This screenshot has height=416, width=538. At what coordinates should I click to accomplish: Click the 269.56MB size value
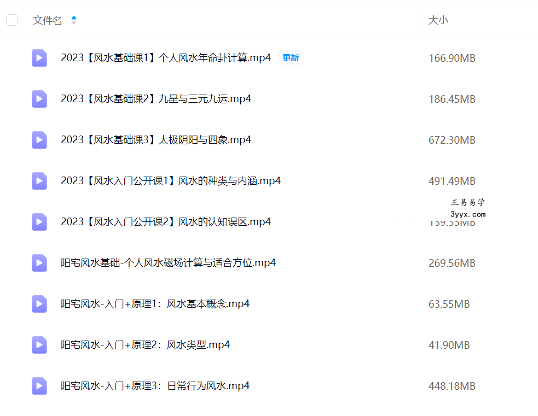click(x=452, y=263)
